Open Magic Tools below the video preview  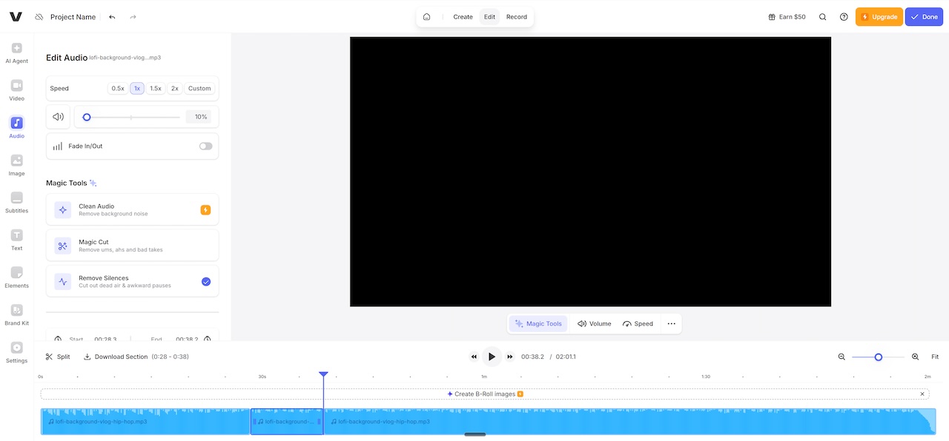(x=538, y=323)
